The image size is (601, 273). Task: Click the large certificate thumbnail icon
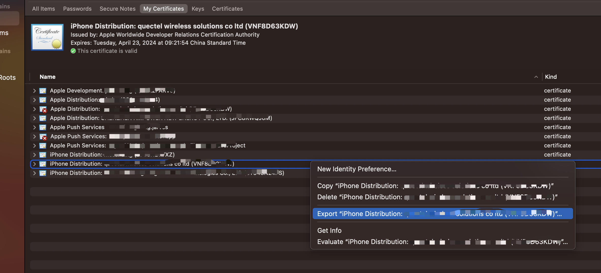pos(47,37)
